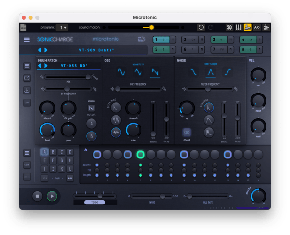Select output B
Screen dimensions: 290x235
tap(91, 136)
